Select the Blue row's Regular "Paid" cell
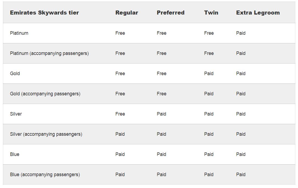The image size is (298, 188). pyautogui.click(x=120, y=154)
